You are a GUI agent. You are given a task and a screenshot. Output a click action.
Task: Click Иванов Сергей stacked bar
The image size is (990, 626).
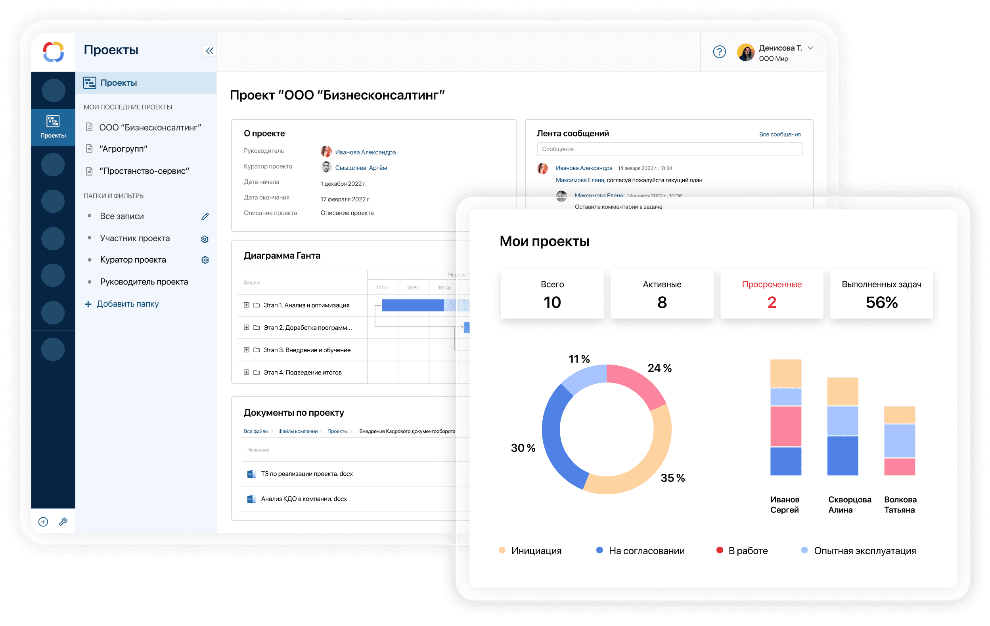coord(786,417)
